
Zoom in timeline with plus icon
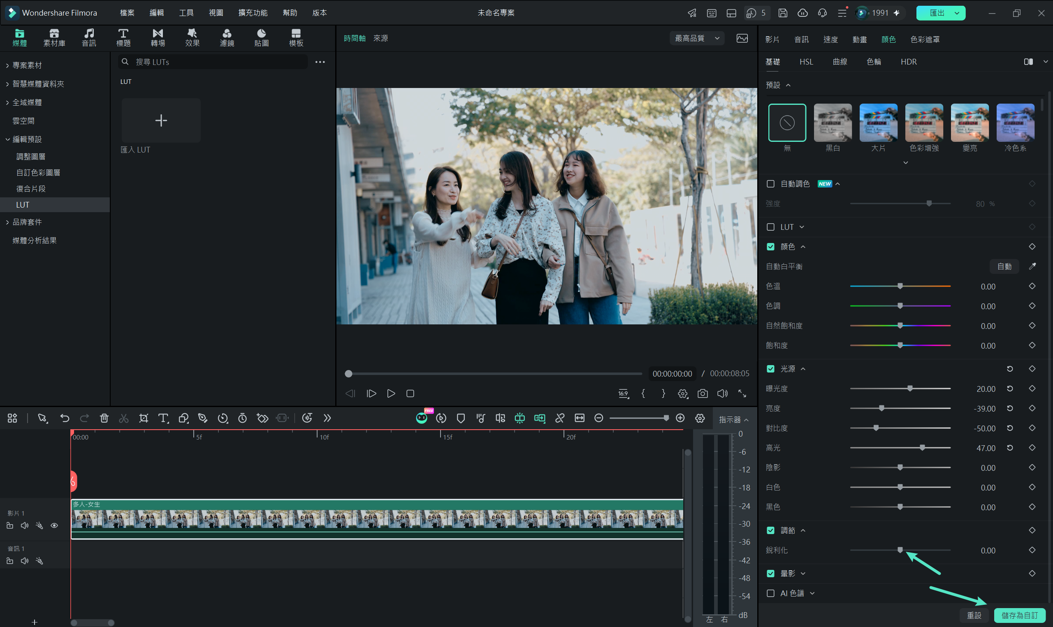coord(680,418)
